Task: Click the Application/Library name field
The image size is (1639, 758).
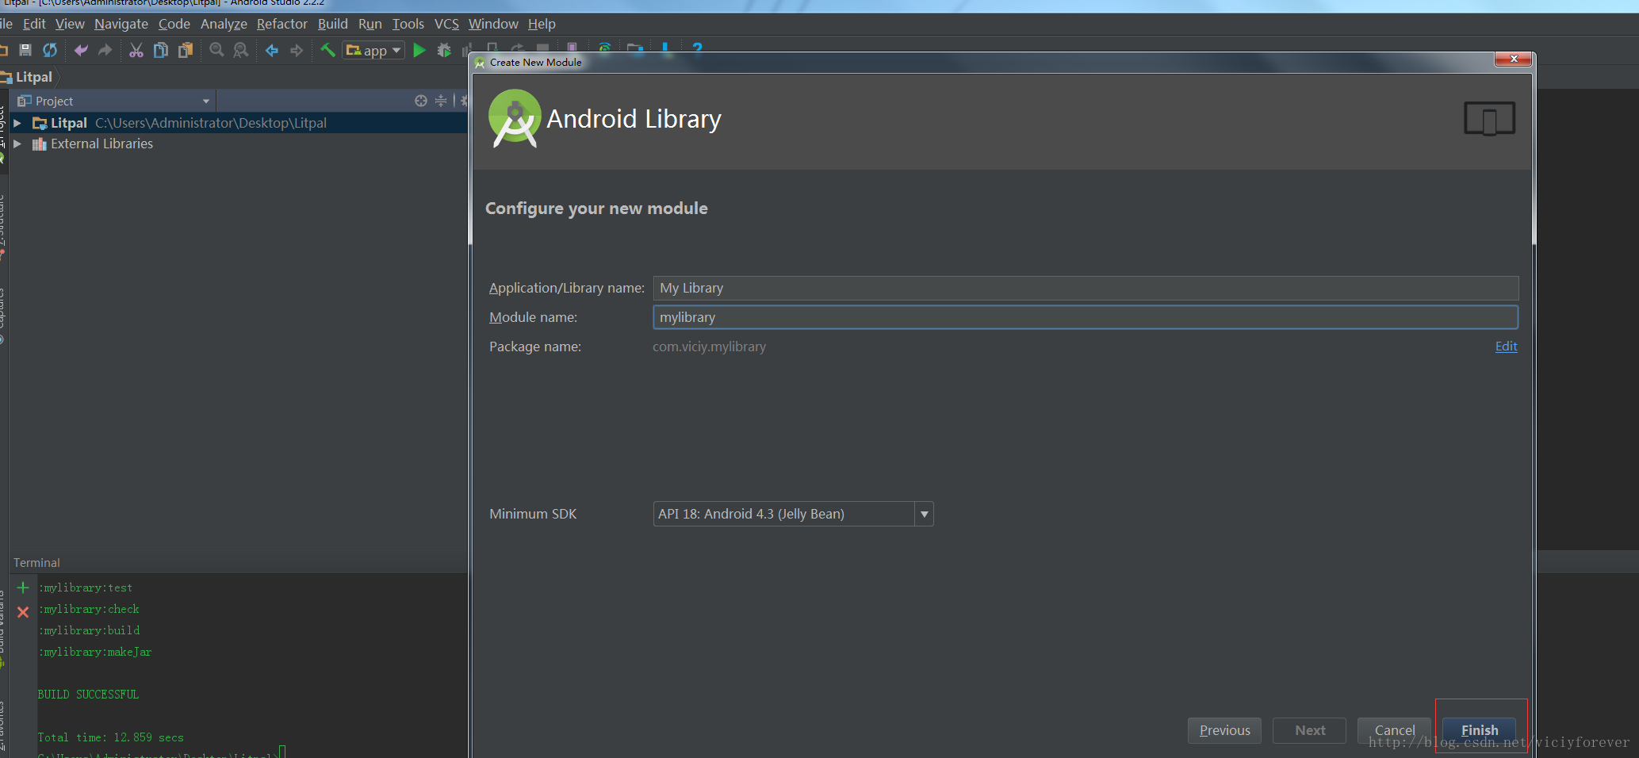Action: [x=1086, y=288]
